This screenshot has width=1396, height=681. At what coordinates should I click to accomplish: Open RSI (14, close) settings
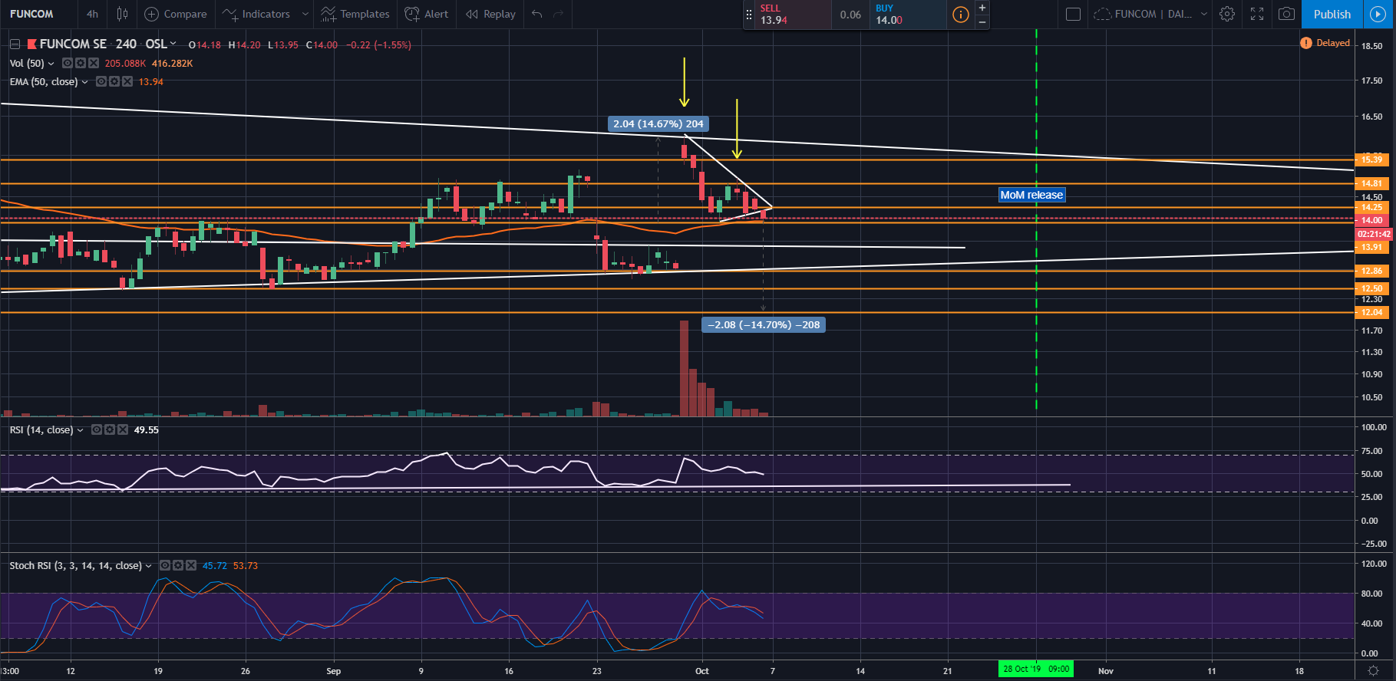click(x=110, y=429)
